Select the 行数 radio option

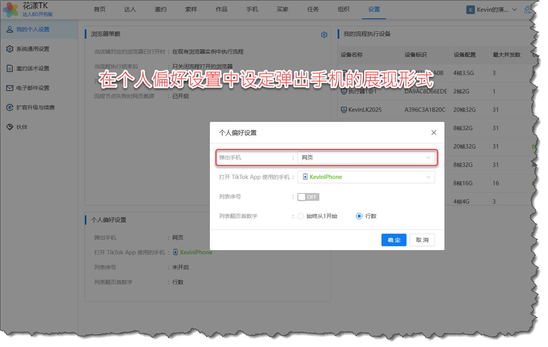click(359, 216)
